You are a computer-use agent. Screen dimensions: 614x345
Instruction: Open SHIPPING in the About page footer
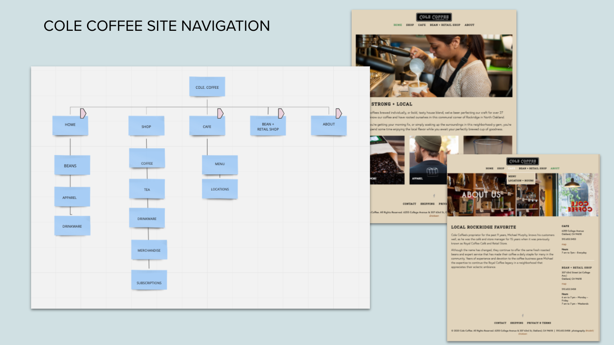click(516, 323)
